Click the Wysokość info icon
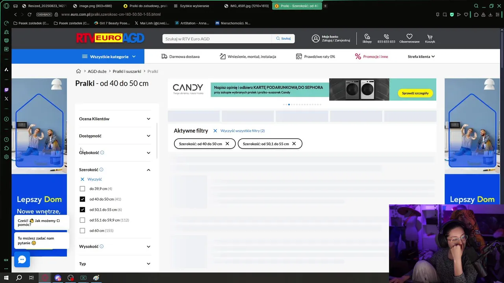This screenshot has height=283, width=504. click(102, 246)
